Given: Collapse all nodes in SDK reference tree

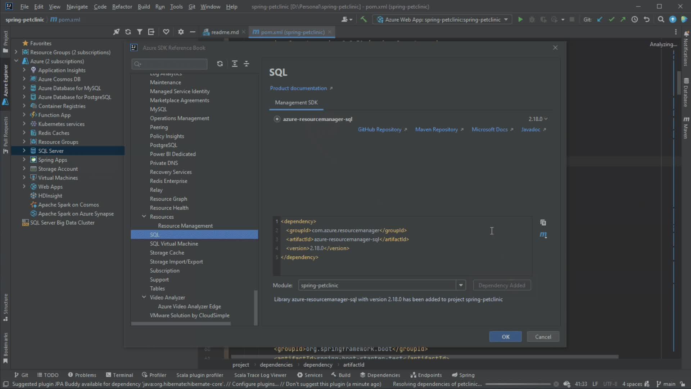Looking at the screenshot, I should [247, 64].
